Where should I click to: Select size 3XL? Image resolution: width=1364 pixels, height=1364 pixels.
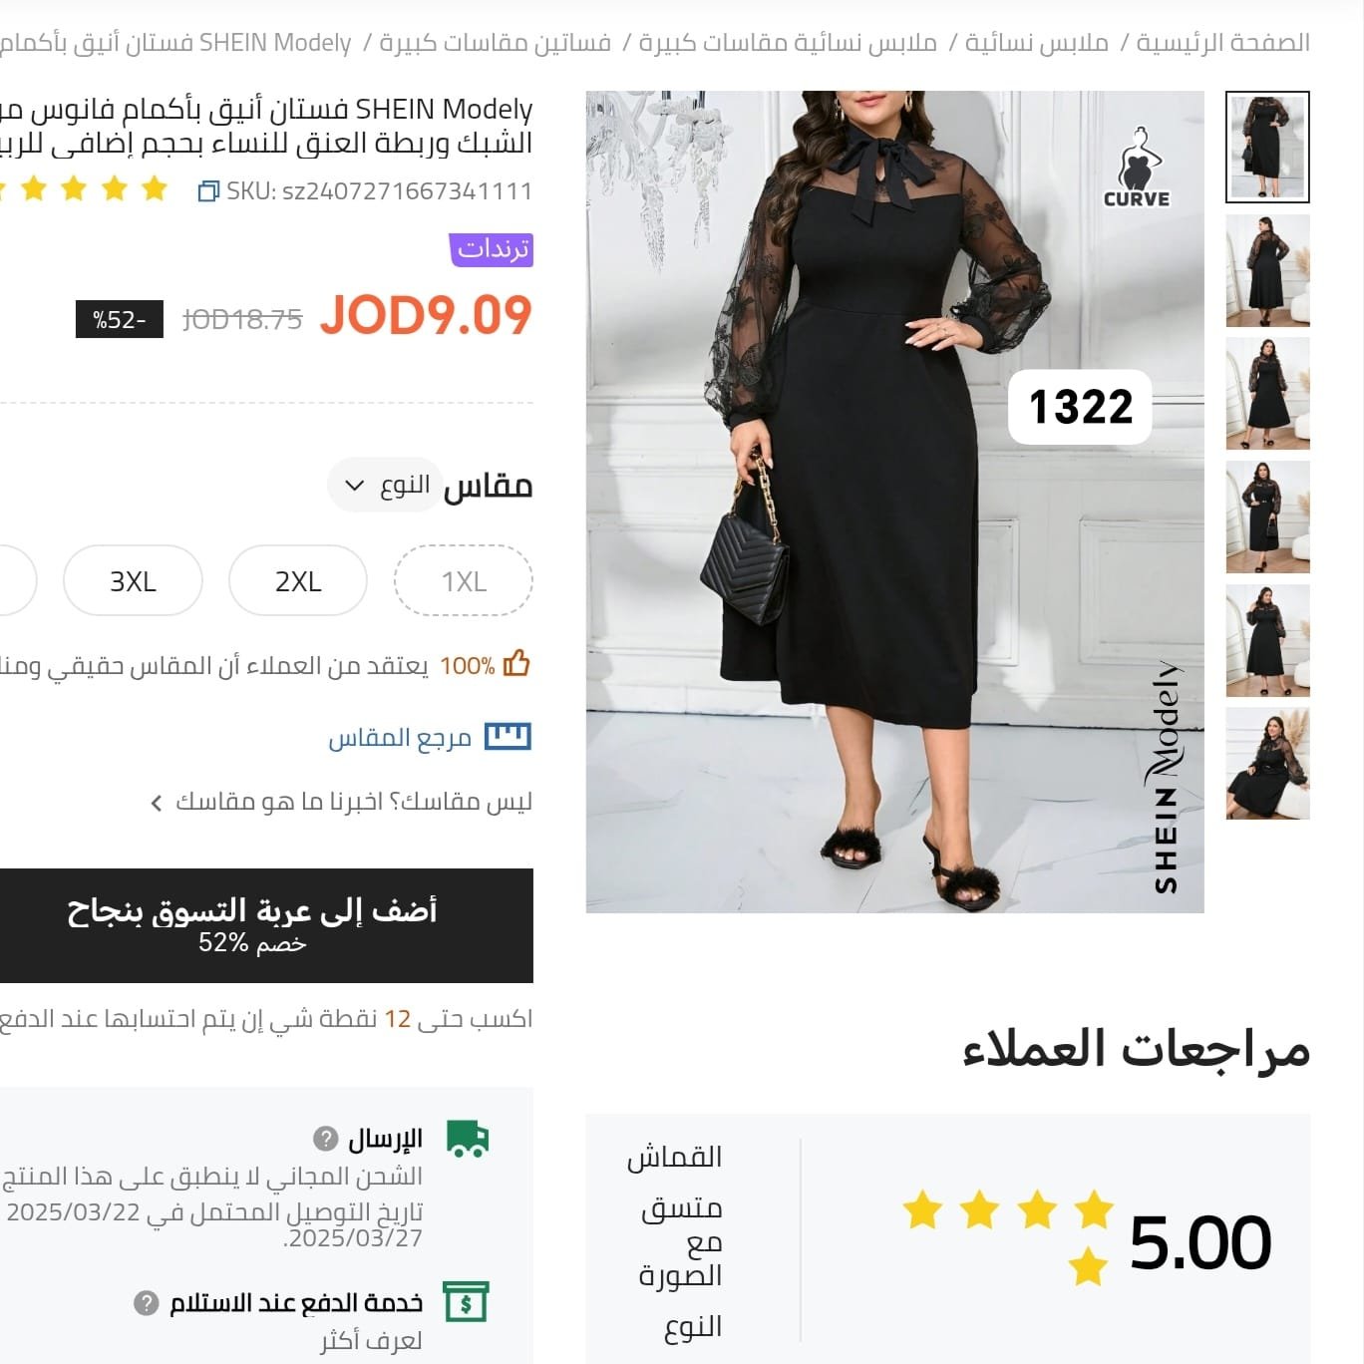pos(133,580)
